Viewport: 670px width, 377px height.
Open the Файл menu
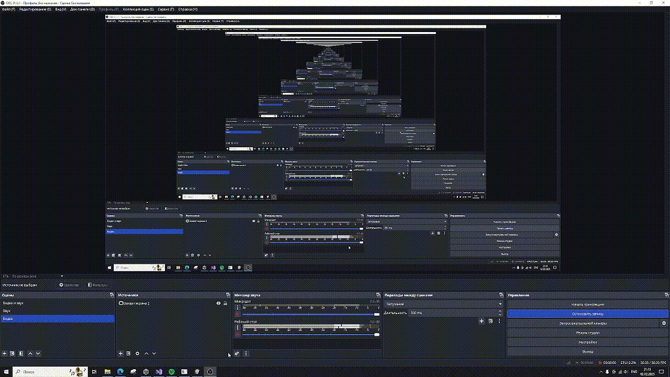(x=8, y=9)
